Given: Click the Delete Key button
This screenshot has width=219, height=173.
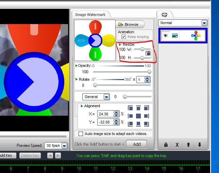Looking at the screenshot, I should 30,155.
